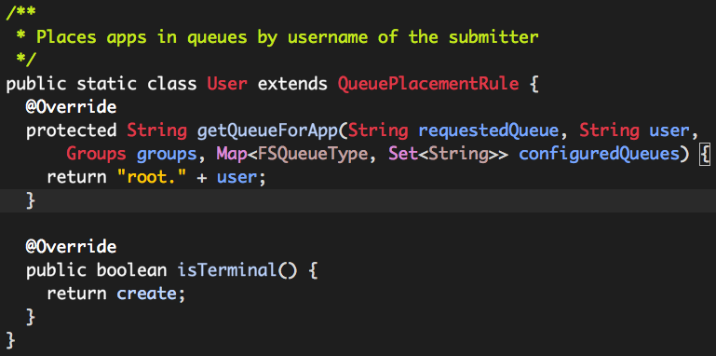Viewport: 716px width, 356px height.
Task: Click the final closing brace of the class
Action: coord(10,340)
